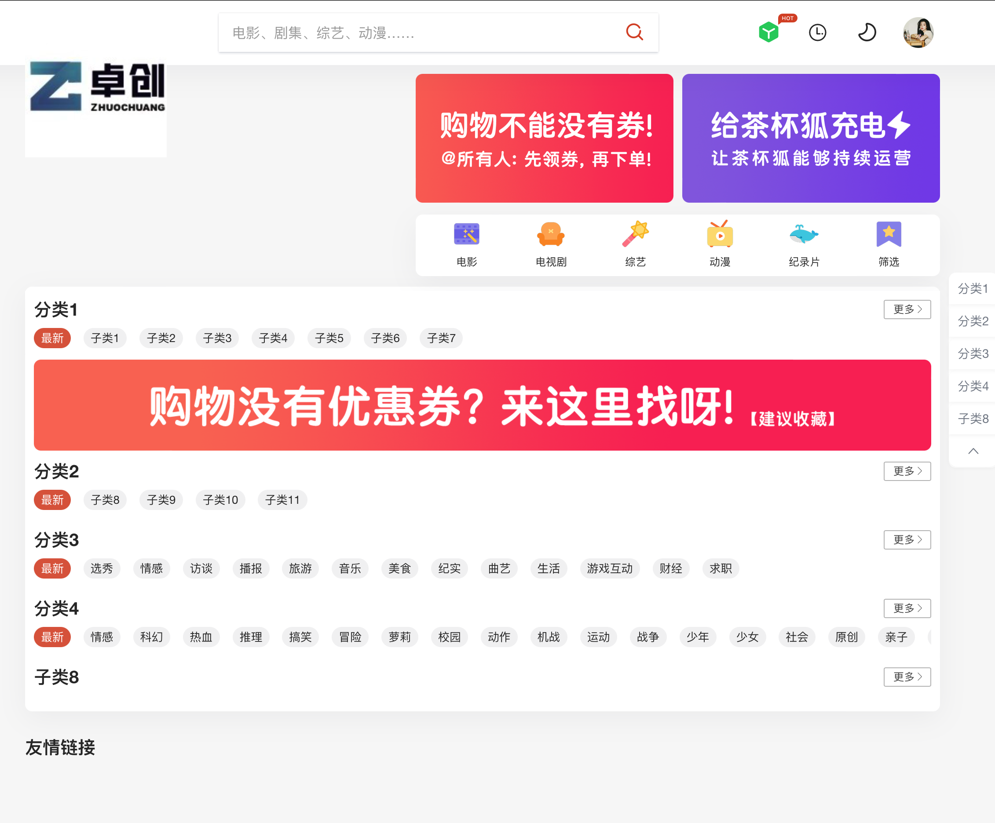Jump to 分类2 in side navigation
The image size is (995, 823).
point(973,321)
